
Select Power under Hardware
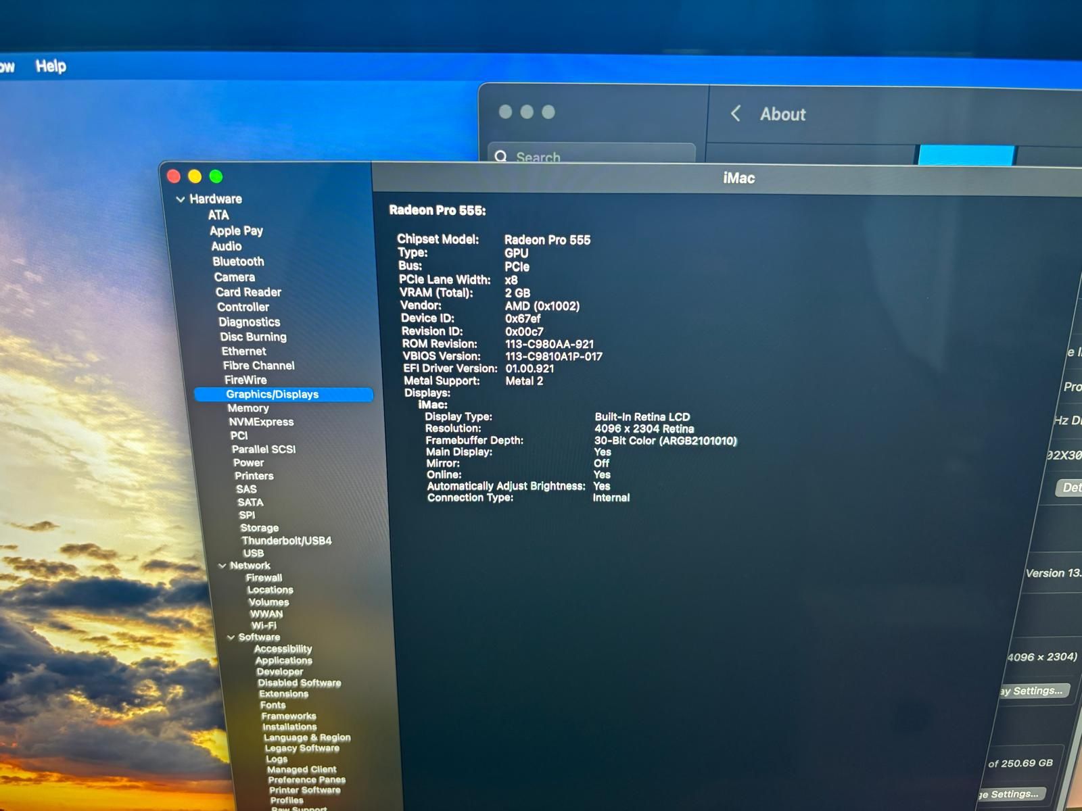(249, 463)
